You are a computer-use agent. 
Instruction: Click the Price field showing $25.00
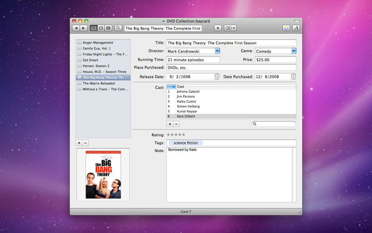click(x=276, y=60)
